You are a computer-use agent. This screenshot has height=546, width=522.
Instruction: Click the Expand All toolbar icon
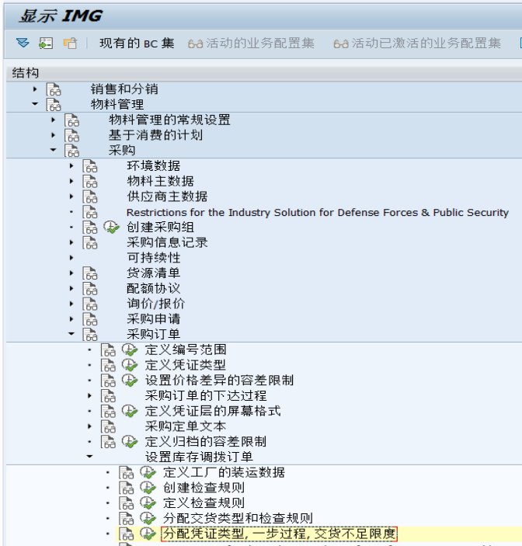(23, 43)
